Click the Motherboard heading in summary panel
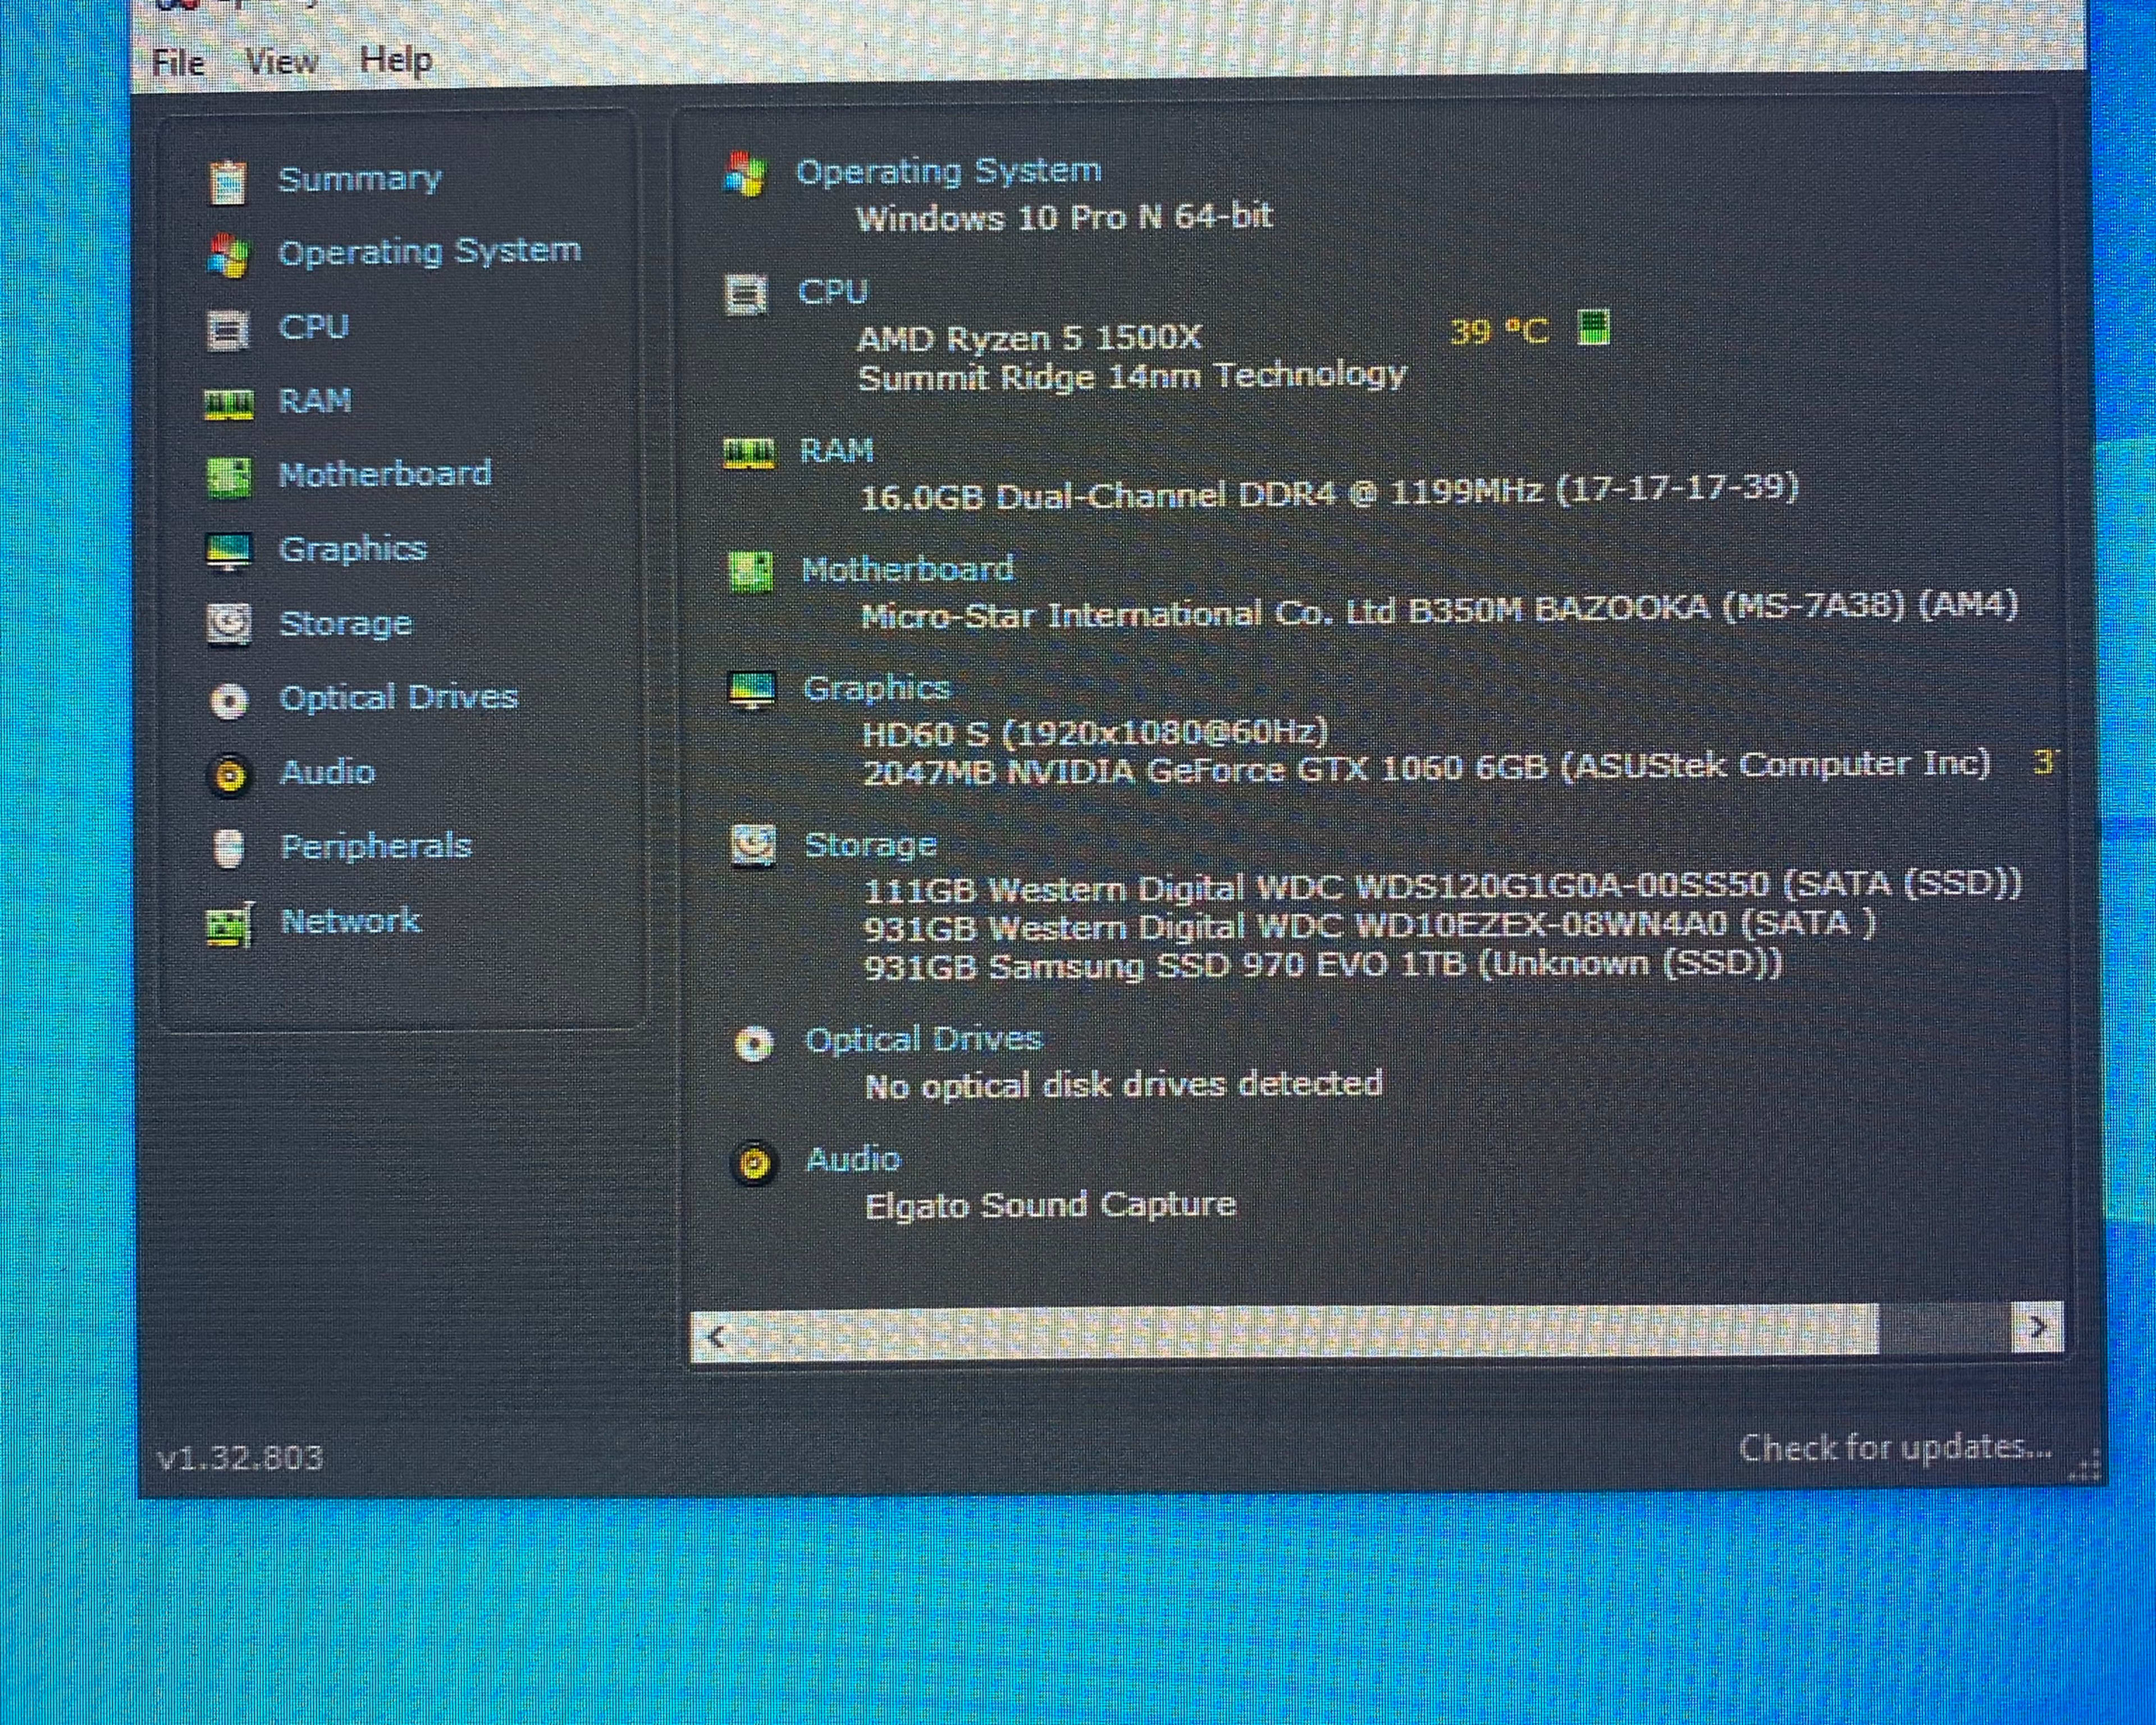 [907, 569]
